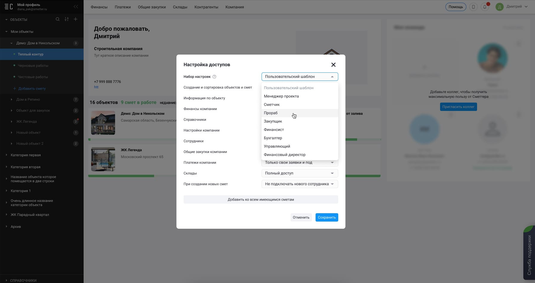The width and height of the screenshot is (535, 283).
Task: Select Прораб from the template list
Action: pos(271,113)
